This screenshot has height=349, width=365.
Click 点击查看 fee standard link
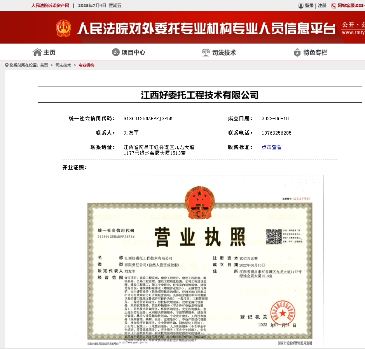(272, 147)
